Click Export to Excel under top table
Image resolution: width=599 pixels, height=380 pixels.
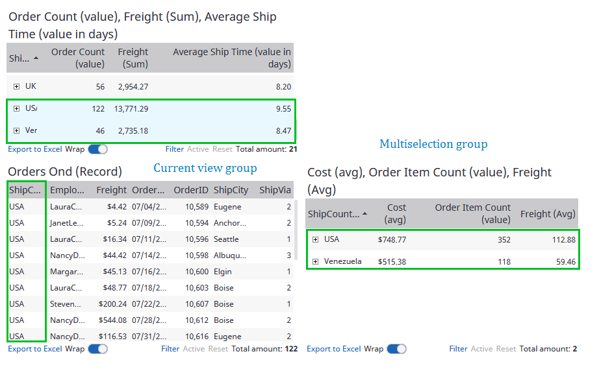coord(35,149)
